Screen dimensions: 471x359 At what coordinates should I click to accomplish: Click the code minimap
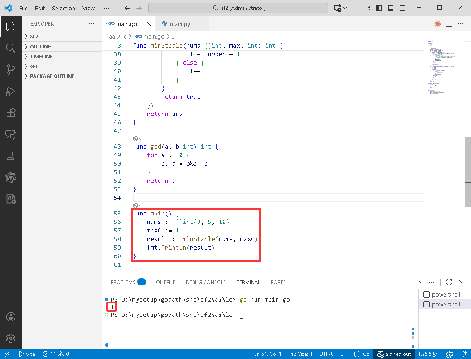tap(441, 68)
